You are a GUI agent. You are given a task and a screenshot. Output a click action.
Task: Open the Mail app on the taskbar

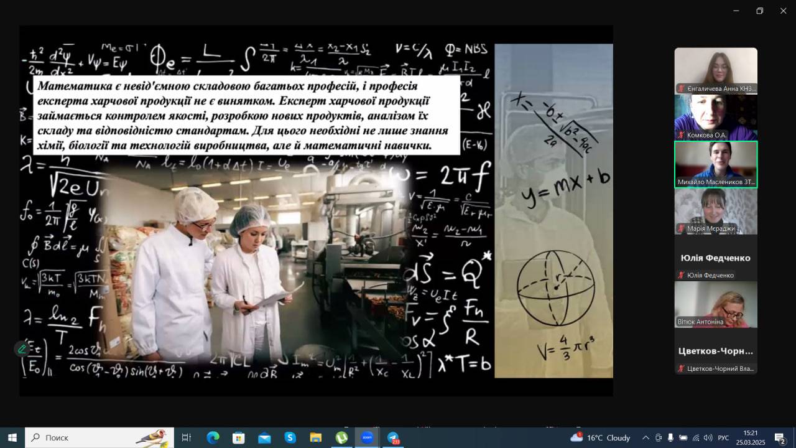(264, 437)
